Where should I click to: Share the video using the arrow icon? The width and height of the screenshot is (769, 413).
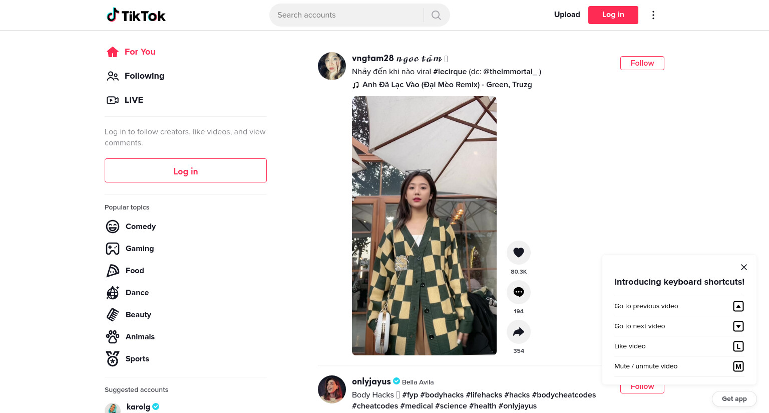pos(519,332)
